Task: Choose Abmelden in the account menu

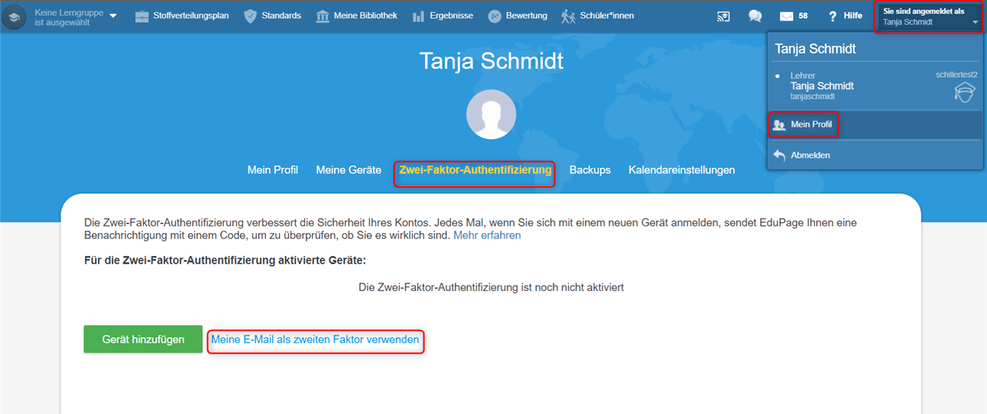Action: 875,155
